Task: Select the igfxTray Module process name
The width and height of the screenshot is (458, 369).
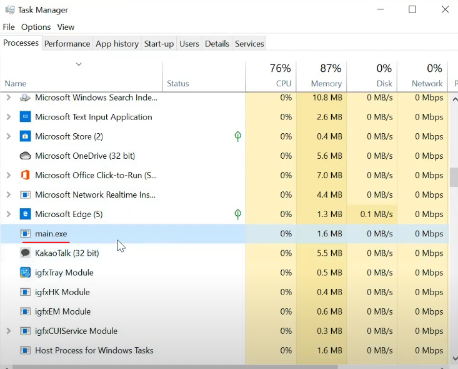Action: [64, 273]
